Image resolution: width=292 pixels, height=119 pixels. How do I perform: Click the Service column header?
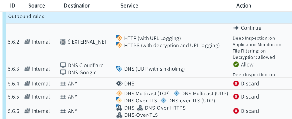[129, 6]
